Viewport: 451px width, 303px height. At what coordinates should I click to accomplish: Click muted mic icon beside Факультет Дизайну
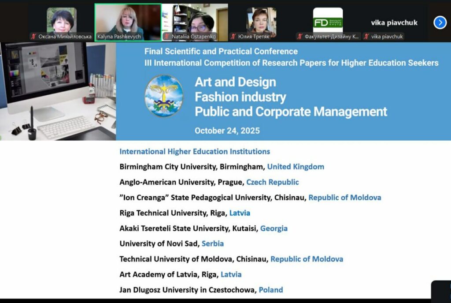click(300, 37)
